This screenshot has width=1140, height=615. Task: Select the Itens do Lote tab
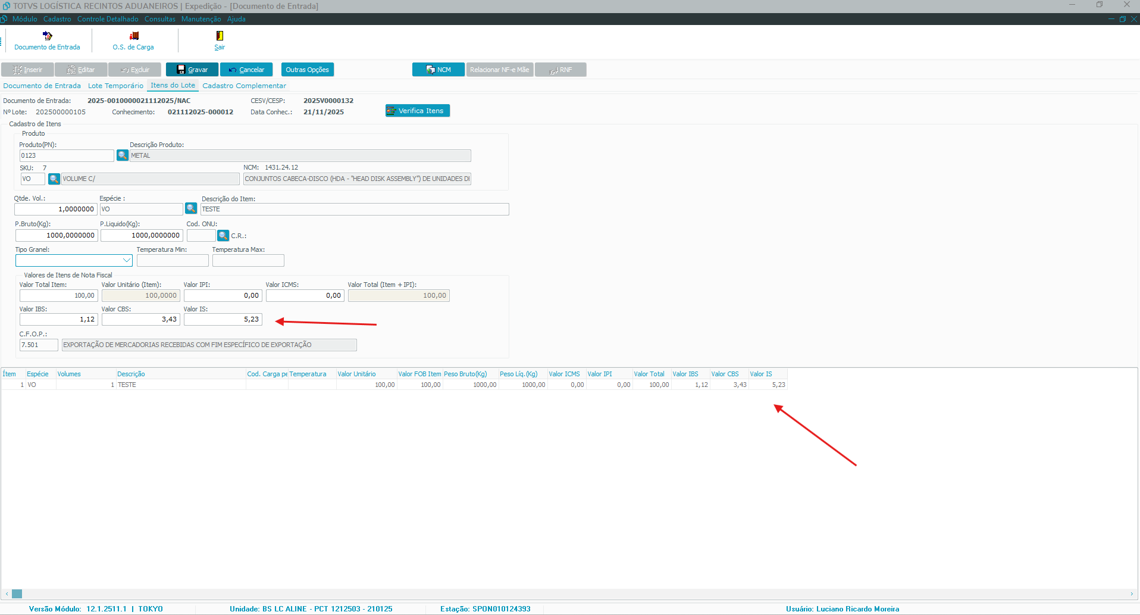(x=173, y=86)
